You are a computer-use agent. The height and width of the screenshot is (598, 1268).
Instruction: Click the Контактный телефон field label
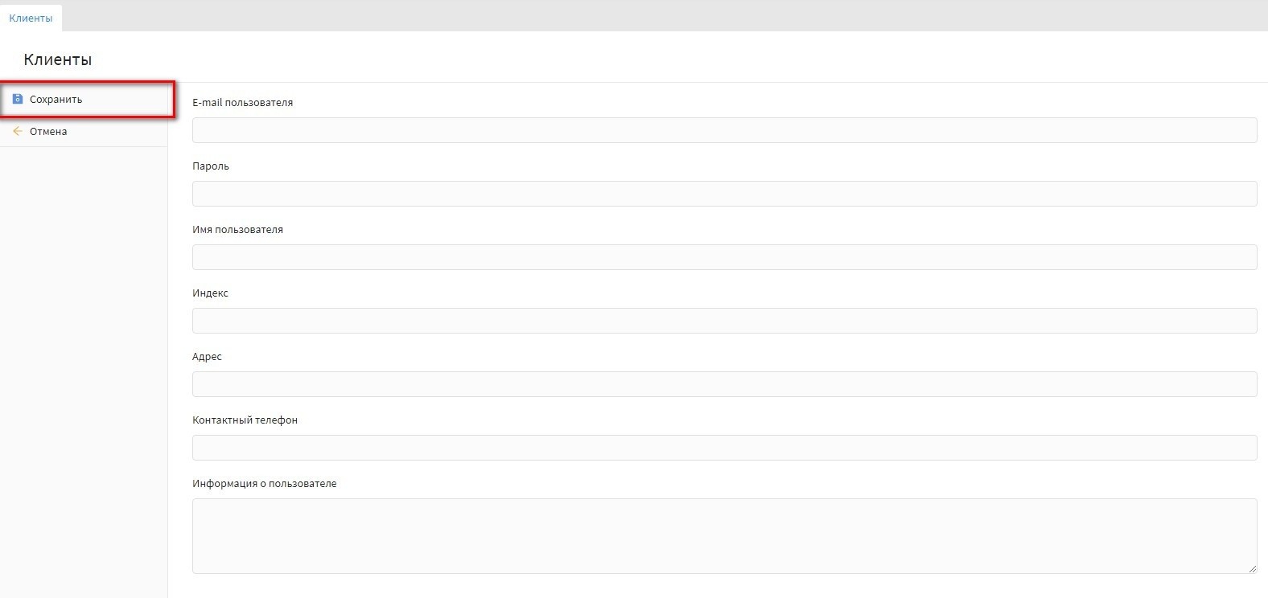point(245,420)
